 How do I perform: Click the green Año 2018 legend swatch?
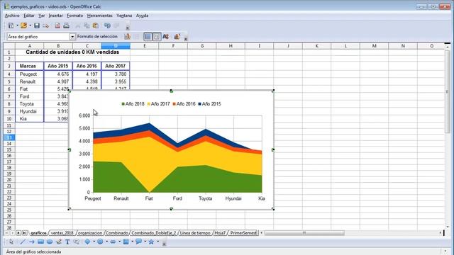[123, 104]
